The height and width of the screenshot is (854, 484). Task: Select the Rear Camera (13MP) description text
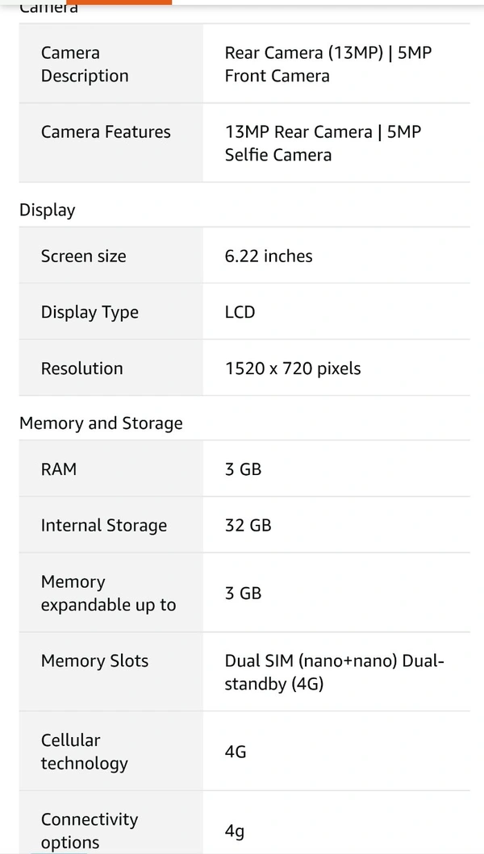328,65
